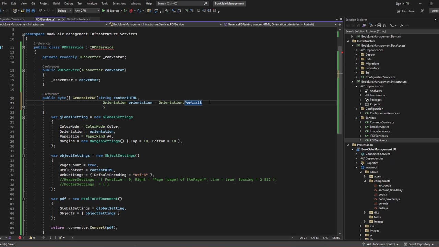Collapse the PDFService class fold marker
The image size is (439, 247).
pos(23,47)
